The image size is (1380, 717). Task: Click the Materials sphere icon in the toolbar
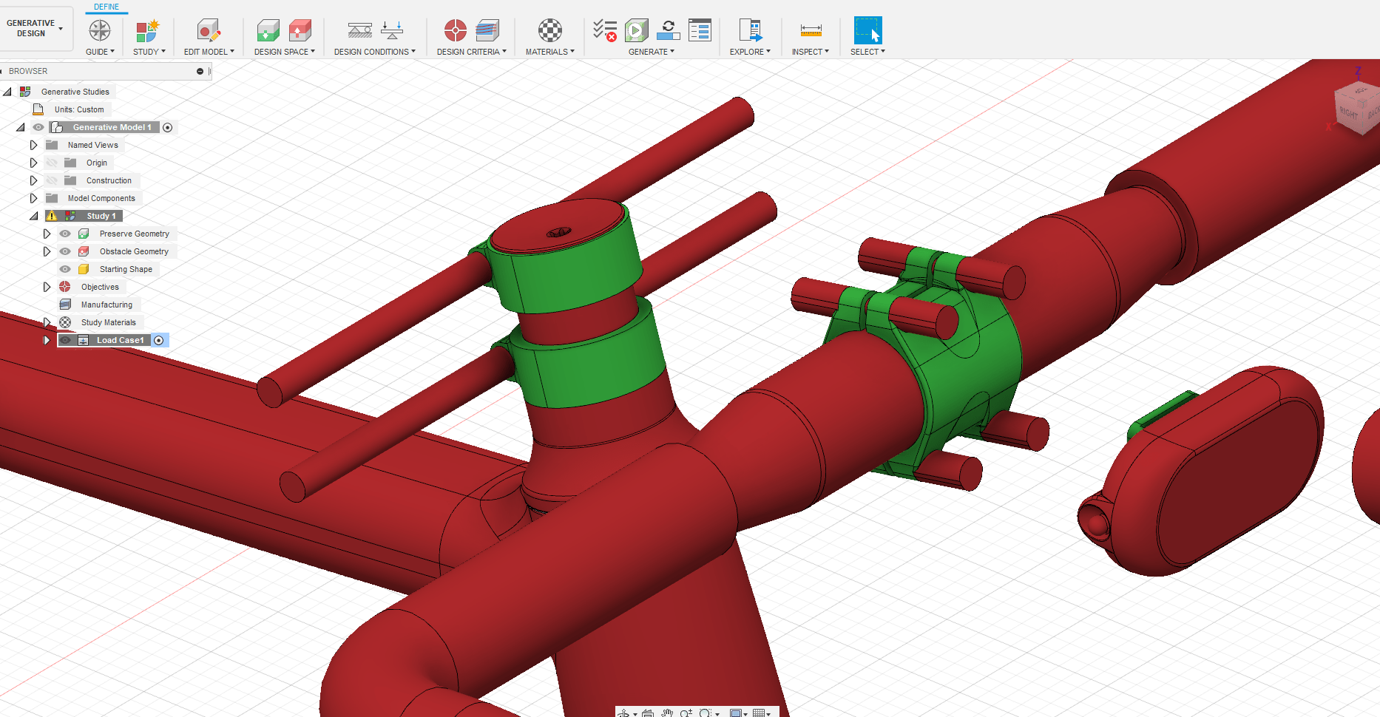pyautogui.click(x=549, y=31)
